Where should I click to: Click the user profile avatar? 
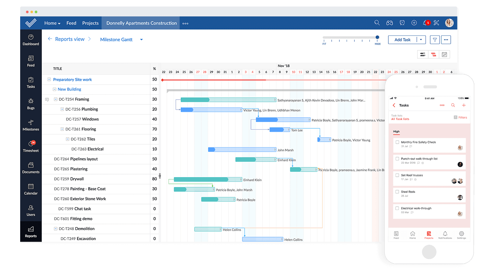coord(449,23)
